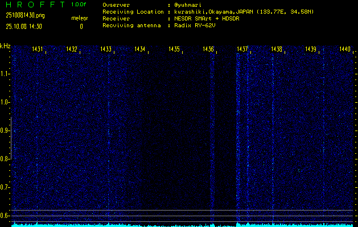The image size is (358, 227).
Task: Click the 1431 time marker
Action: pos(37,49)
